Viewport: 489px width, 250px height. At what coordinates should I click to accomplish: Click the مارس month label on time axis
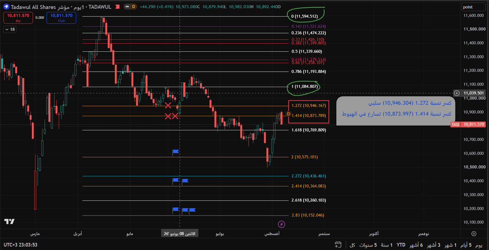(35, 234)
